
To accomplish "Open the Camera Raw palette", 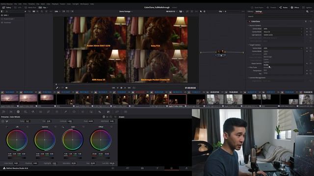I will pyautogui.click(x=3, y=112).
